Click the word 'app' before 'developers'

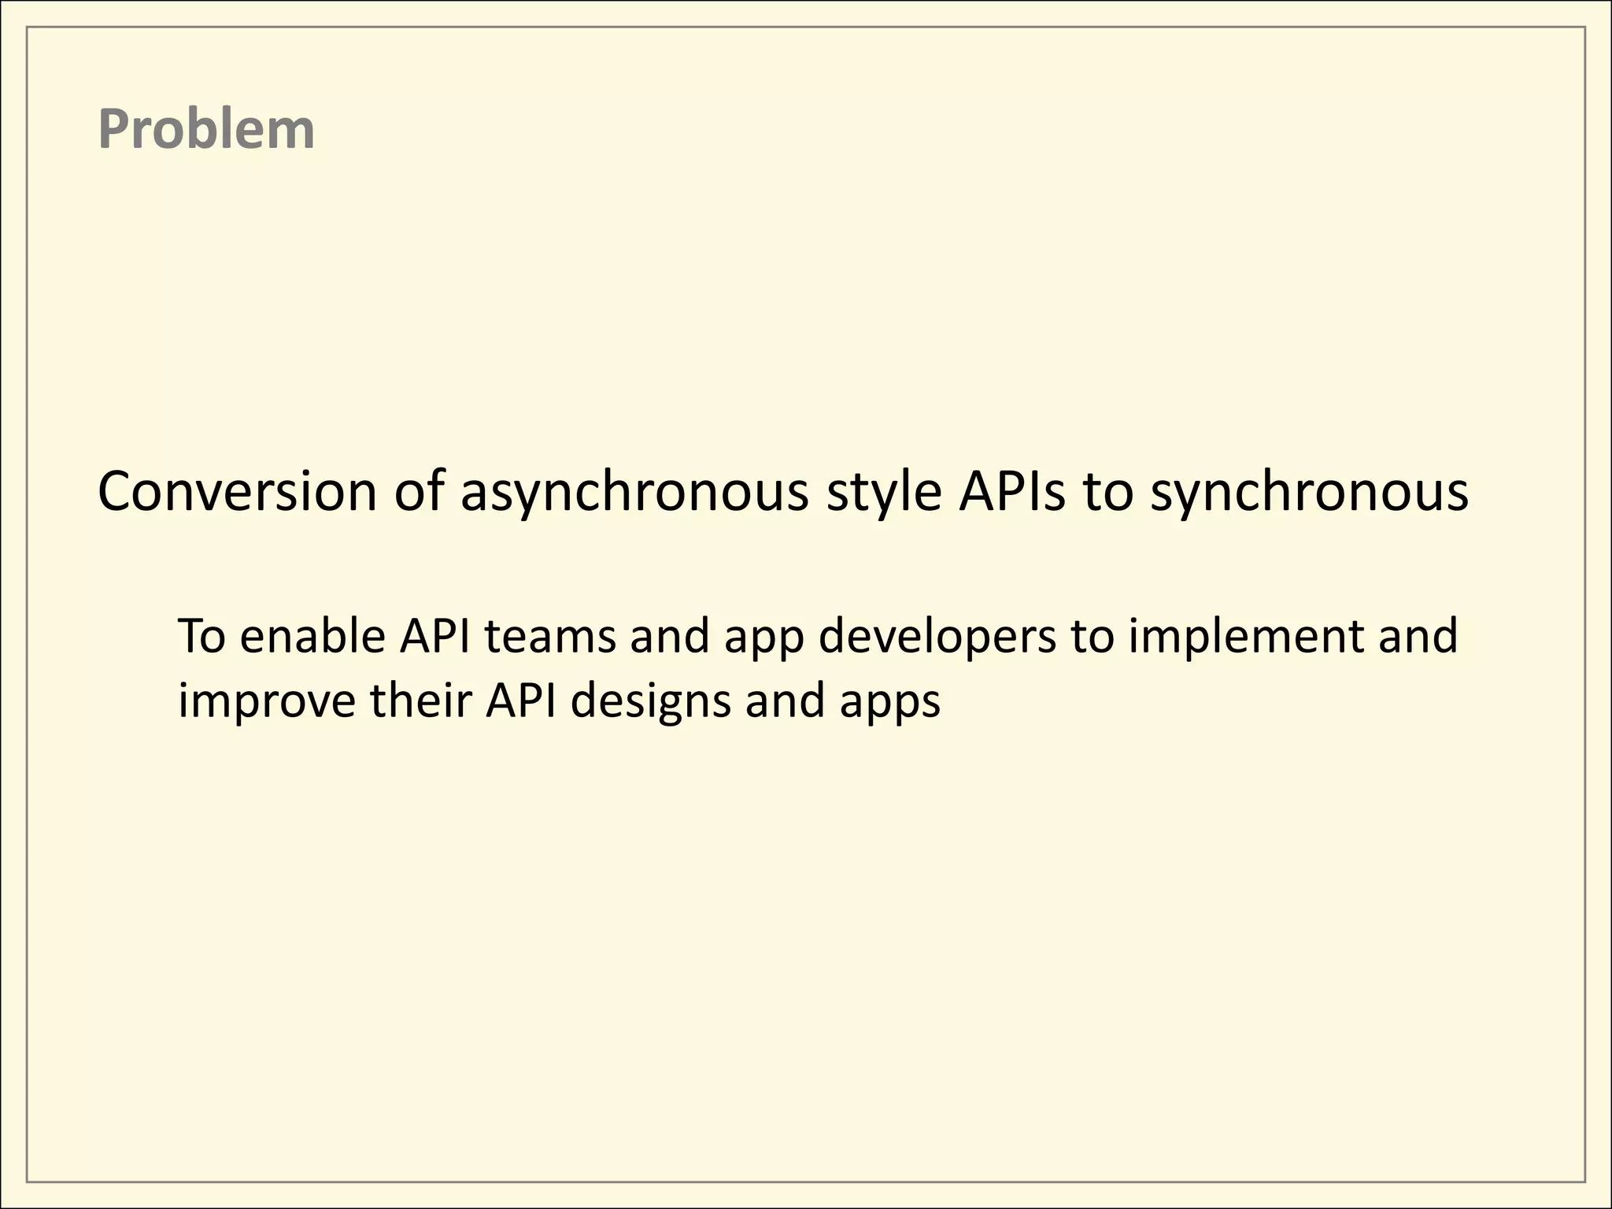coord(763,636)
